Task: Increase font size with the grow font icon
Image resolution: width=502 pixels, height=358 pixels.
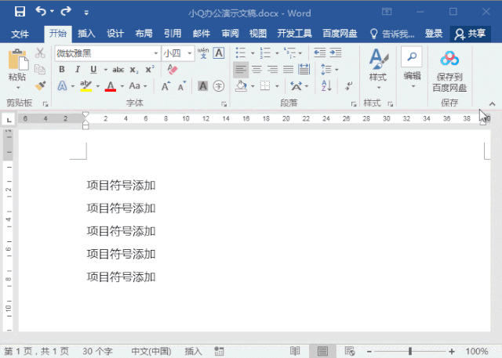Action: pyautogui.click(x=166, y=86)
